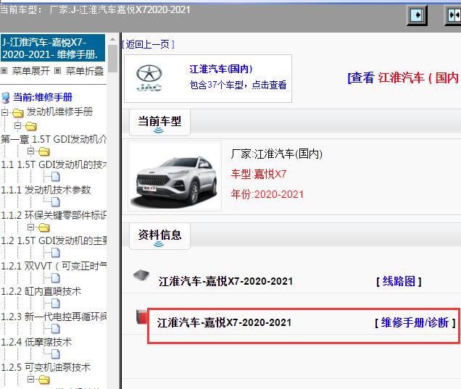This screenshot has width=461, height=389.
Task: Click sidebar title J-江淮汽车-嘉悦X7 维修手册
Action: pos(53,48)
